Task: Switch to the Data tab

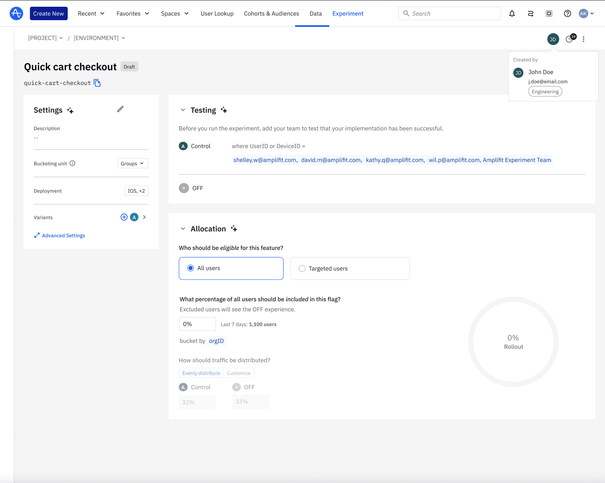Action: [x=315, y=13]
